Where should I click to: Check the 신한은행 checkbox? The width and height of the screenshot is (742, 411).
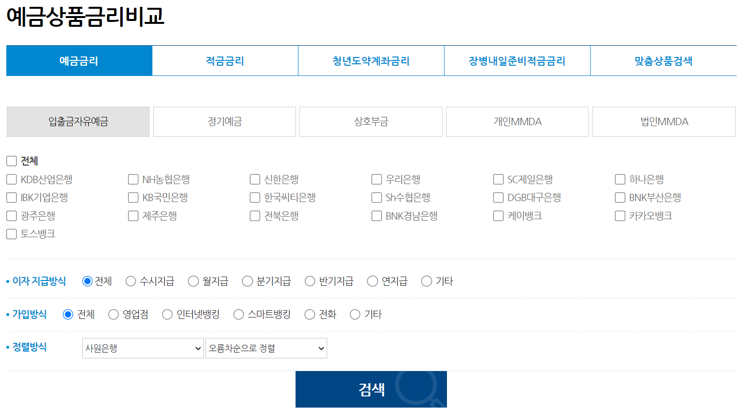pos(255,180)
